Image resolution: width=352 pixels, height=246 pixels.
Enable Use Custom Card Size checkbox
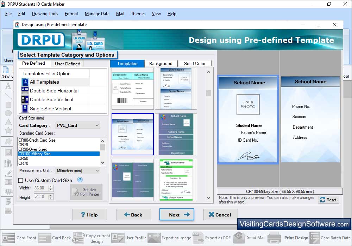pos(21,180)
